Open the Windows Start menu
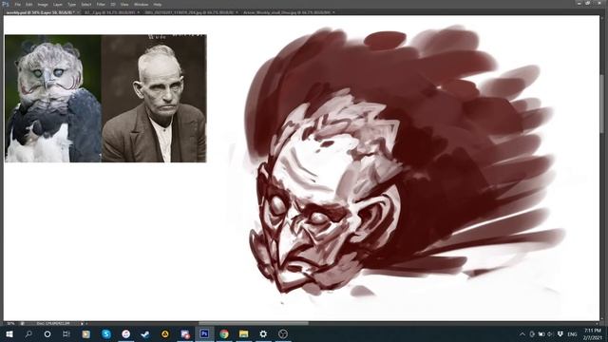Screen dimensions: 608x342 click(x=9, y=333)
